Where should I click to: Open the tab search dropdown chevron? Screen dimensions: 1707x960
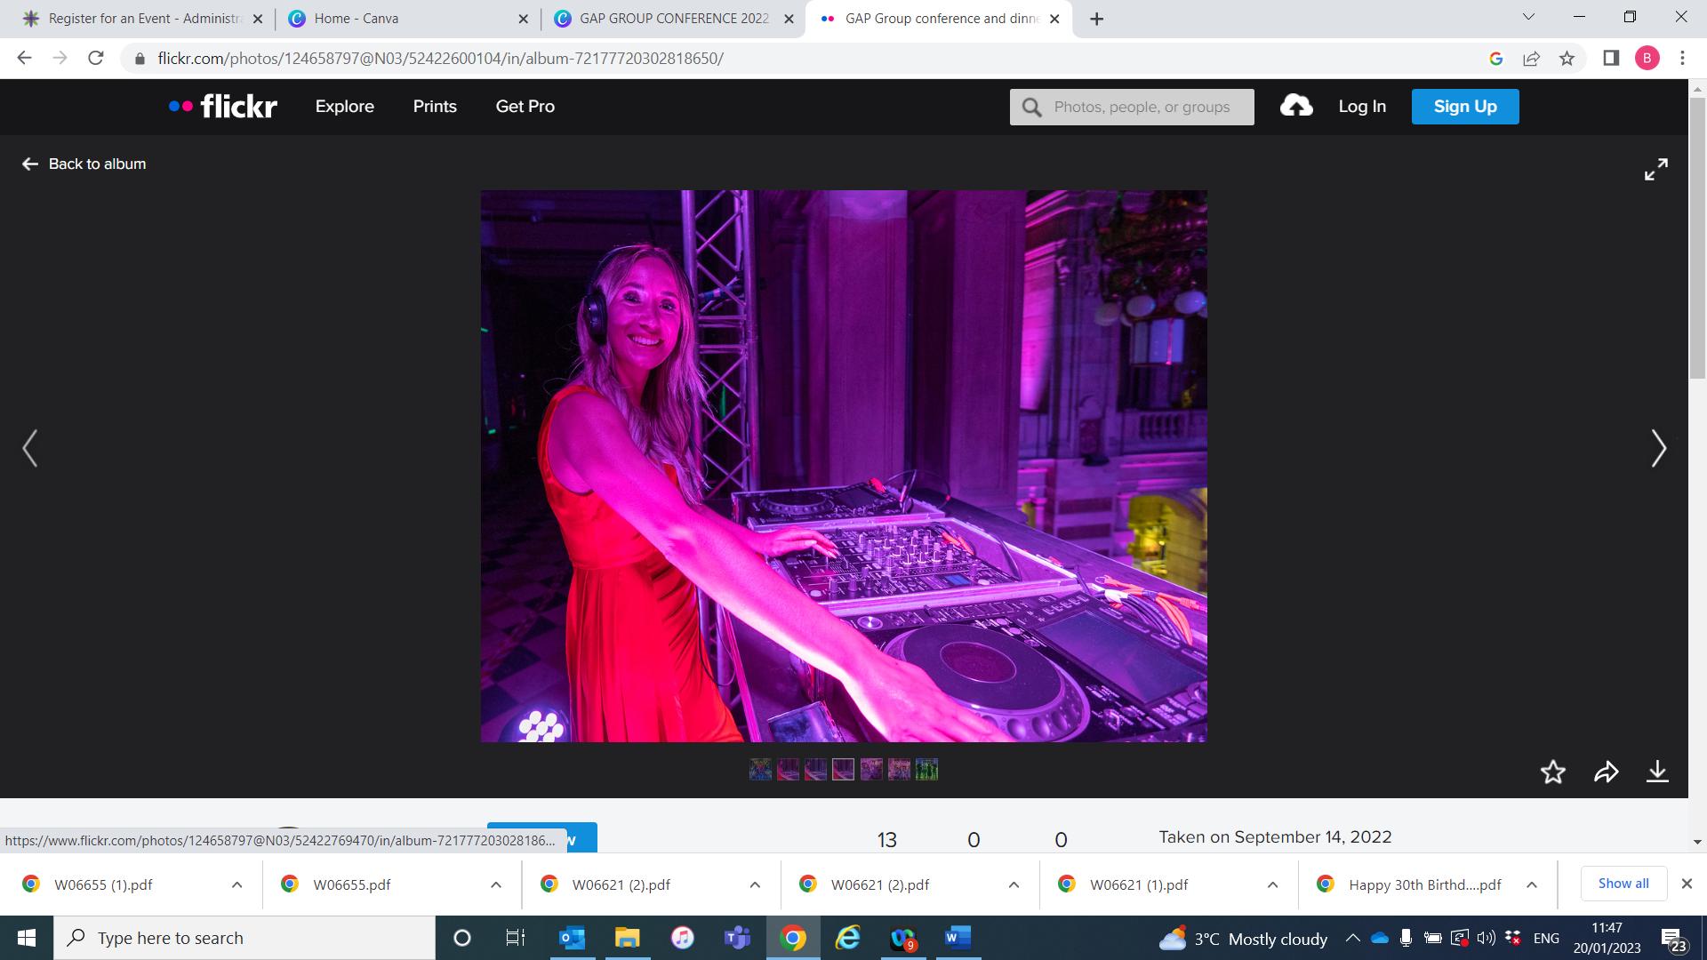[x=1528, y=17]
